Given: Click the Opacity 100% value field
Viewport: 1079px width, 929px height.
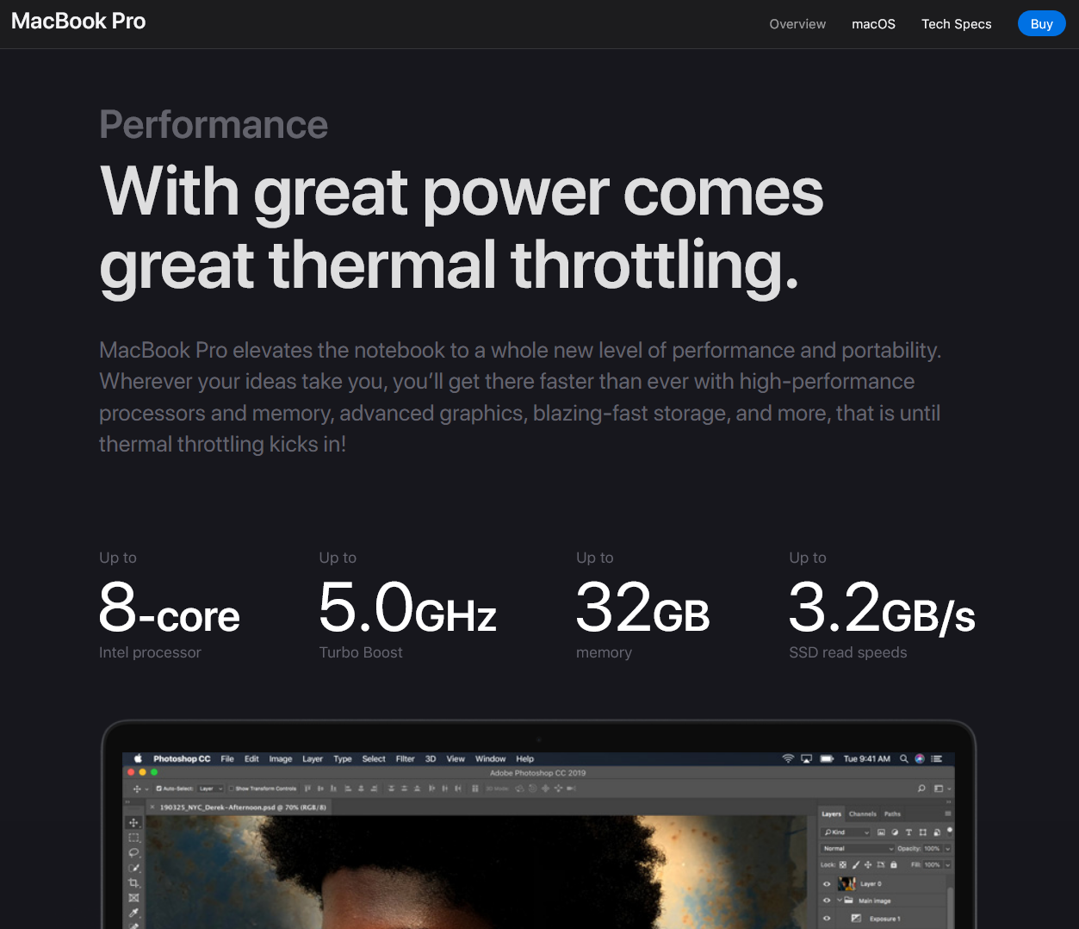Looking at the screenshot, I should coord(932,849).
